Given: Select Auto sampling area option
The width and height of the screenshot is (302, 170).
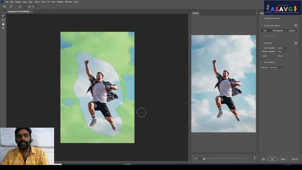Looking at the screenshot, I should [x=265, y=31].
